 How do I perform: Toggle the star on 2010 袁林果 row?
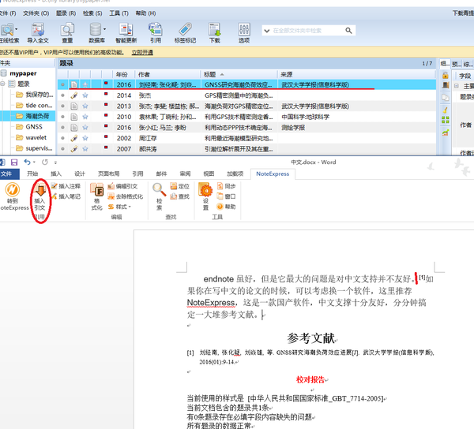[85, 117]
